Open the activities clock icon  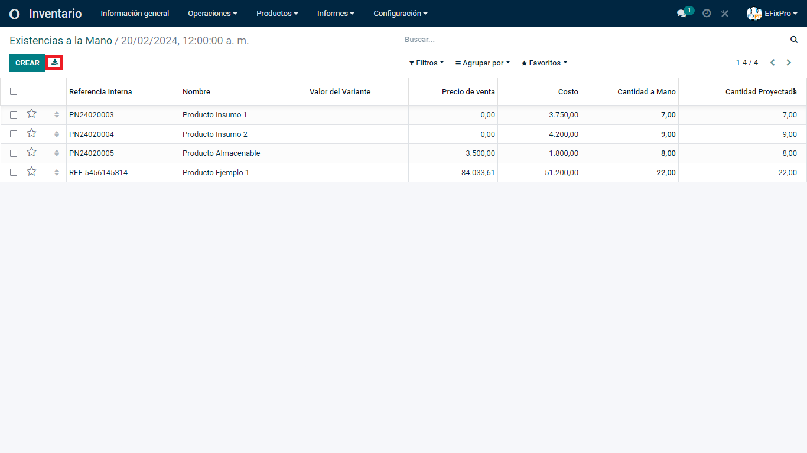click(x=707, y=14)
